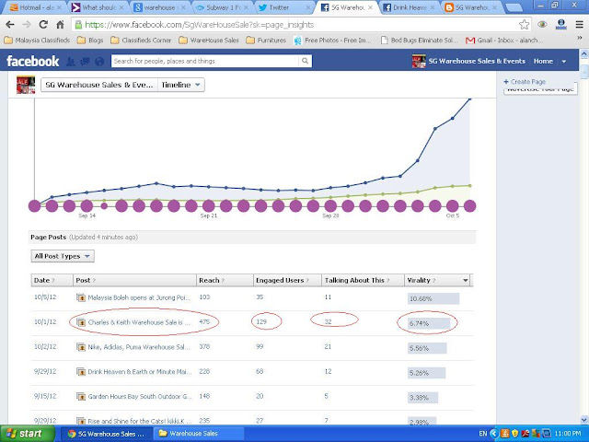The height and width of the screenshot is (442, 589).
Task: Open the browser home page
Action: pyautogui.click(x=60, y=25)
